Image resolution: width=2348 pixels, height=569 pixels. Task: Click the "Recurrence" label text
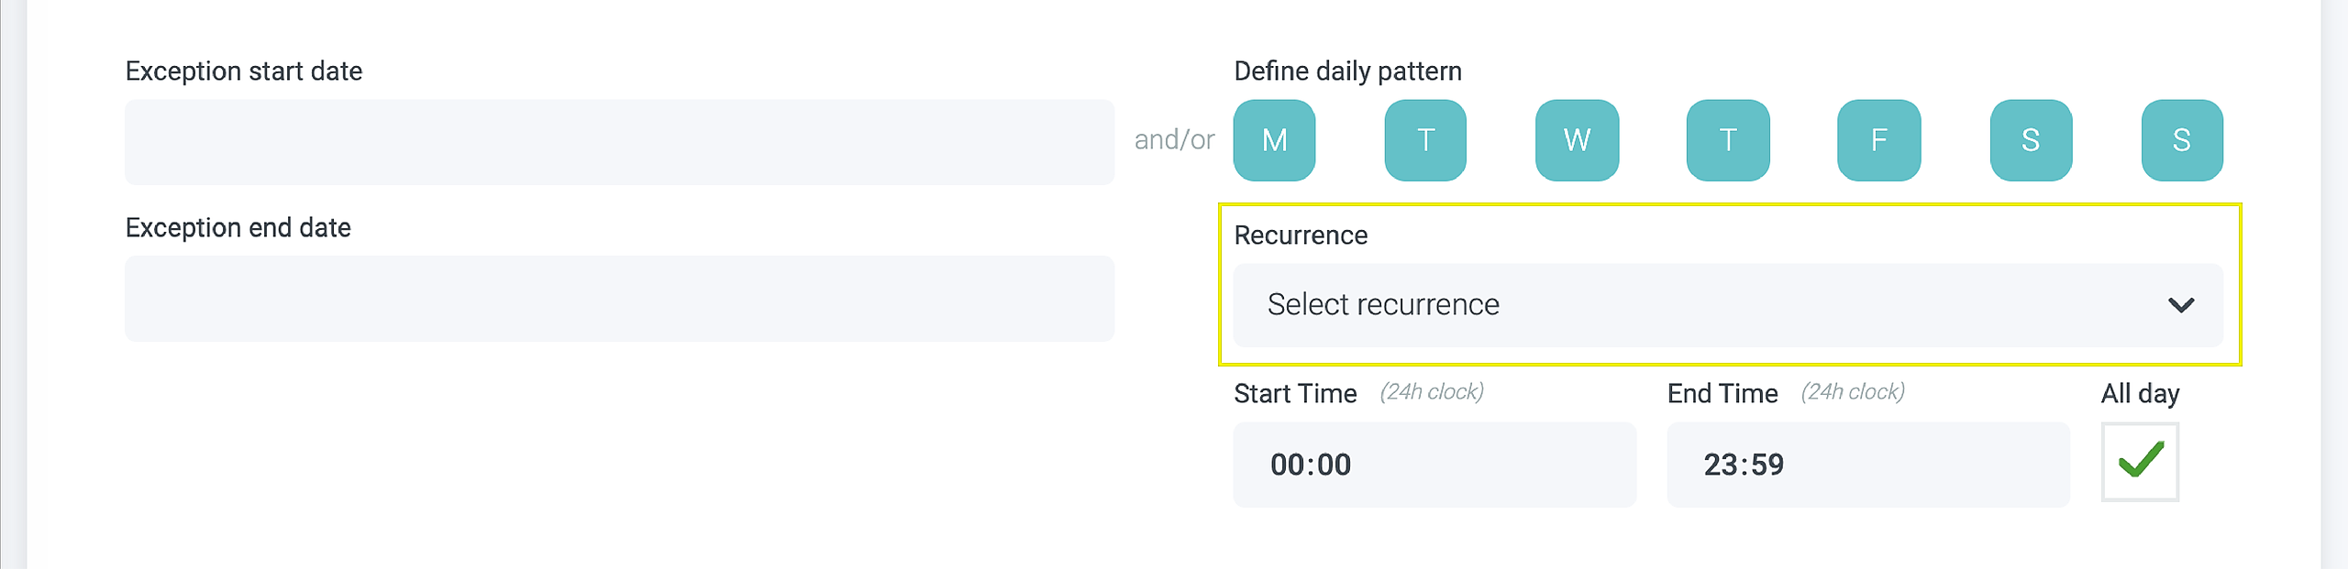point(1301,235)
